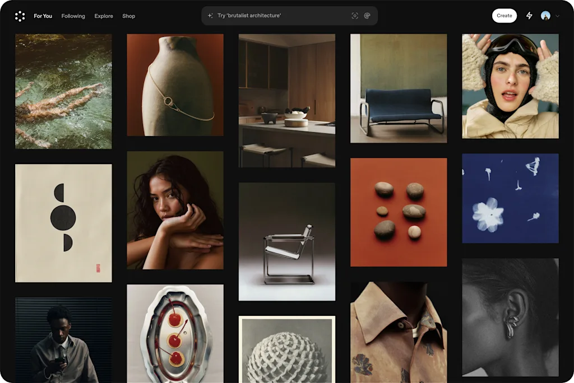Click the Cosmos logo icon
The width and height of the screenshot is (574, 383).
(x=20, y=16)
